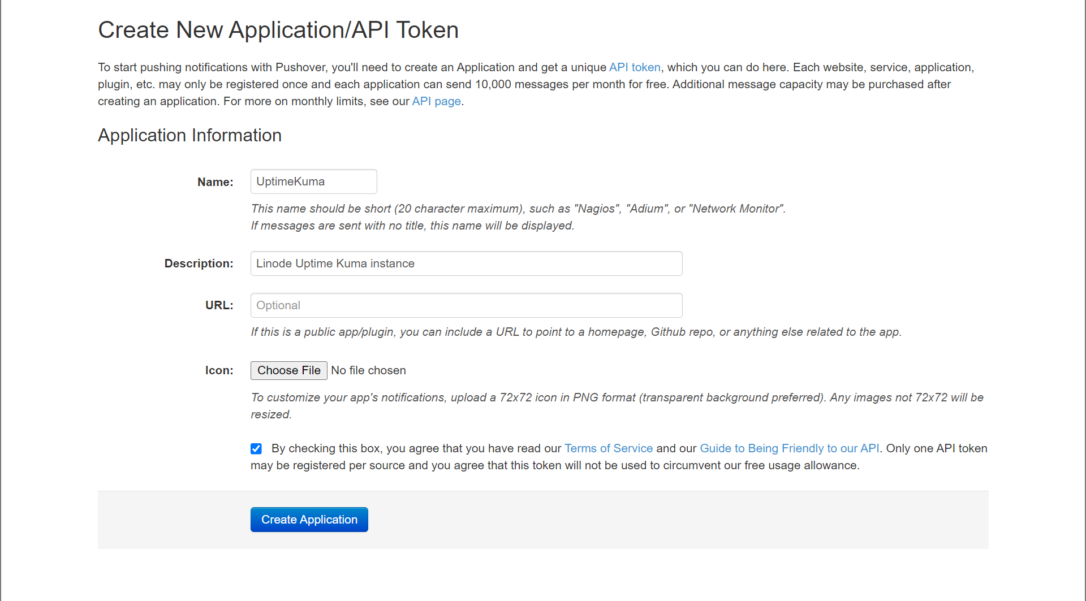
Task: Open the Terms of Service link
Action: [608, 448]
